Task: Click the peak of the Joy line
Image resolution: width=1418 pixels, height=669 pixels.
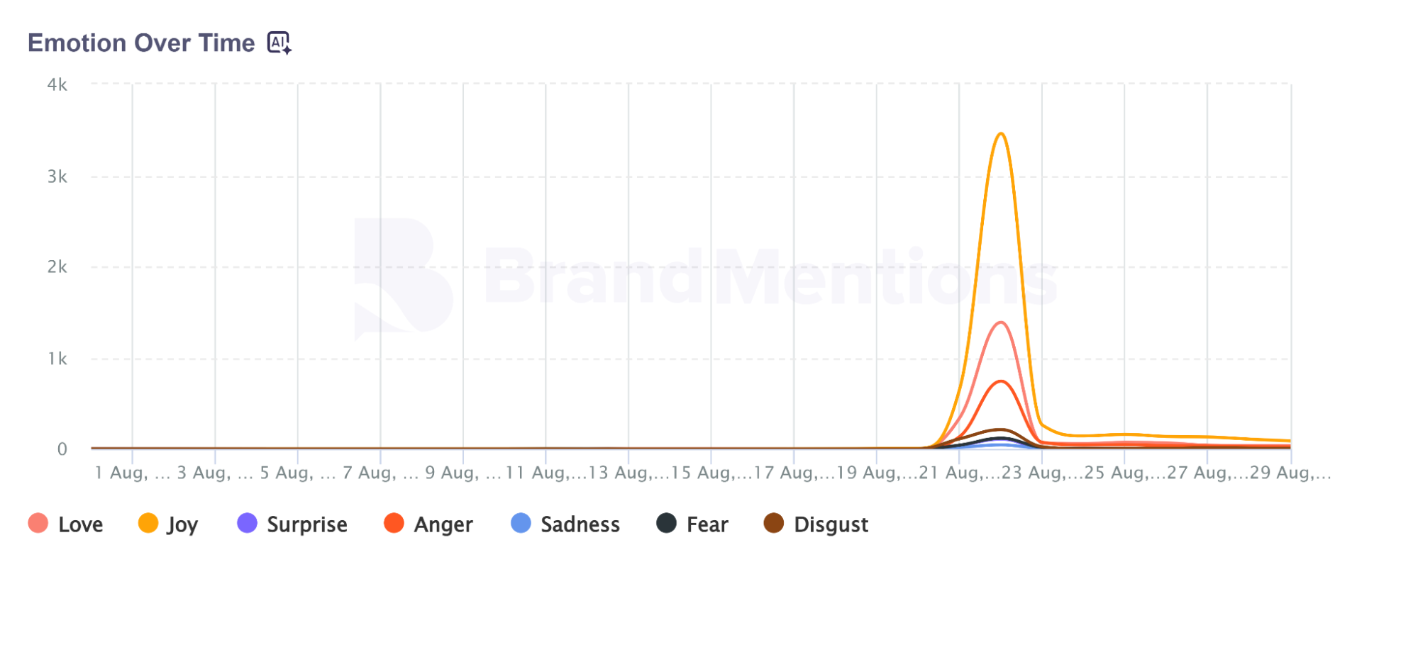Action: (1001, 134)
